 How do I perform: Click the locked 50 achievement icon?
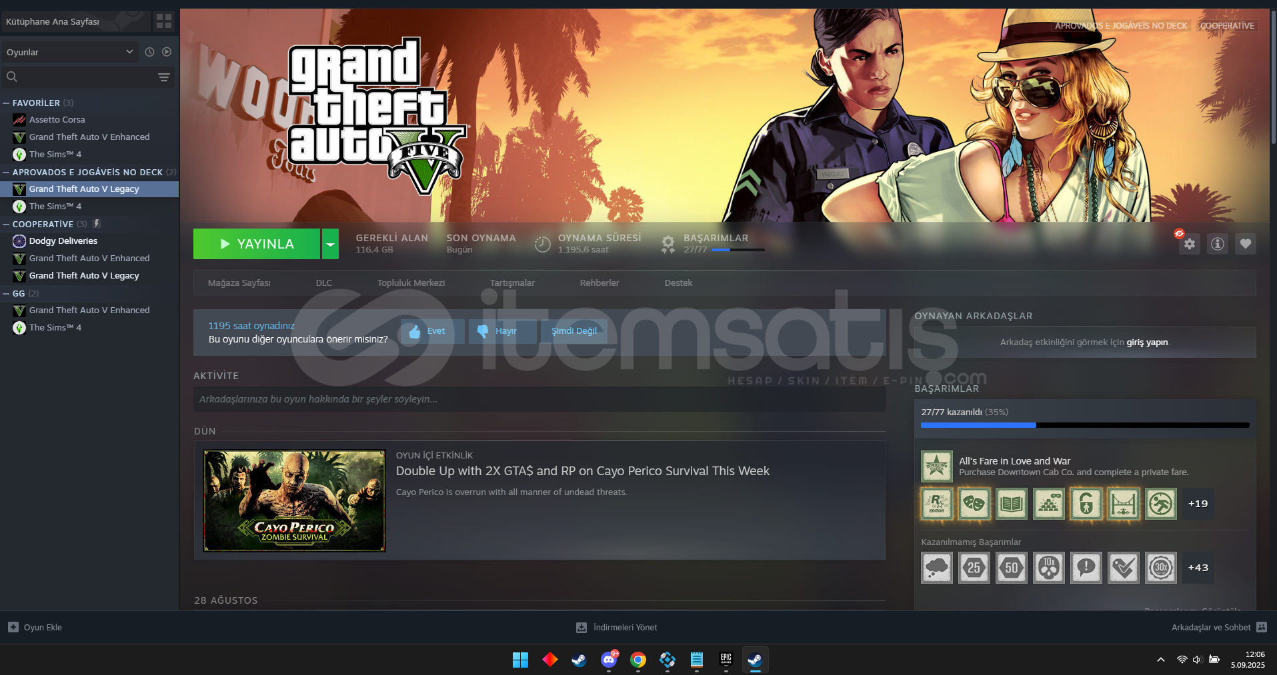[1012, 568]
